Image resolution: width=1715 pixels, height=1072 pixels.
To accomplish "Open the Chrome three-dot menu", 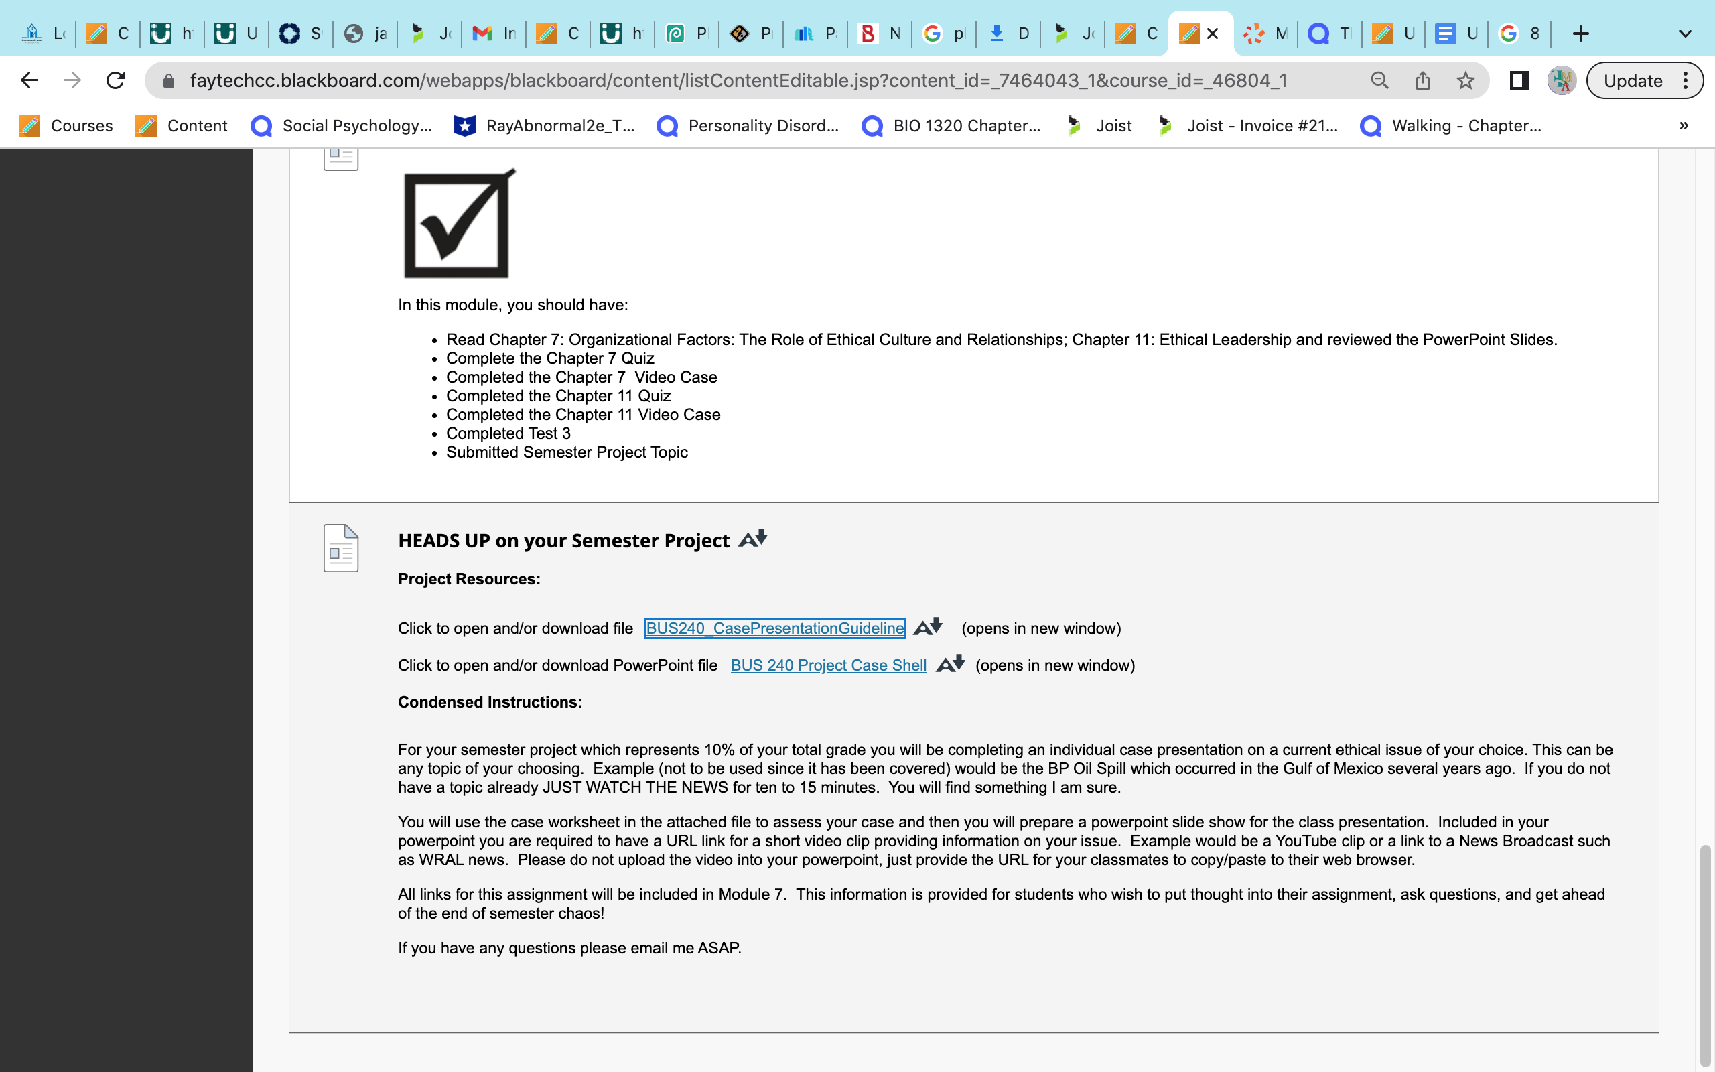I will (1686, 81).
